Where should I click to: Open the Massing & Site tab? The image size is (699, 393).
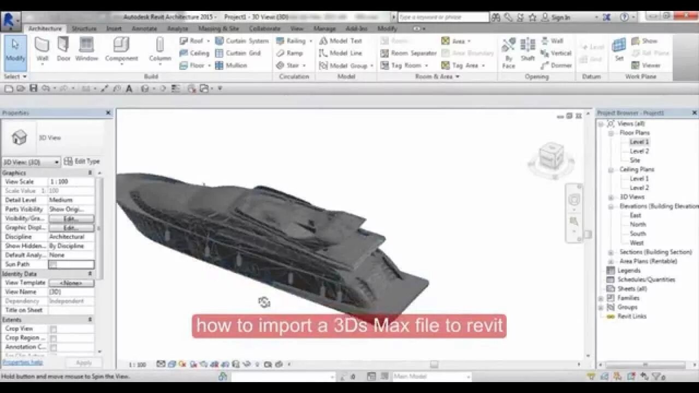pos(218,28)
